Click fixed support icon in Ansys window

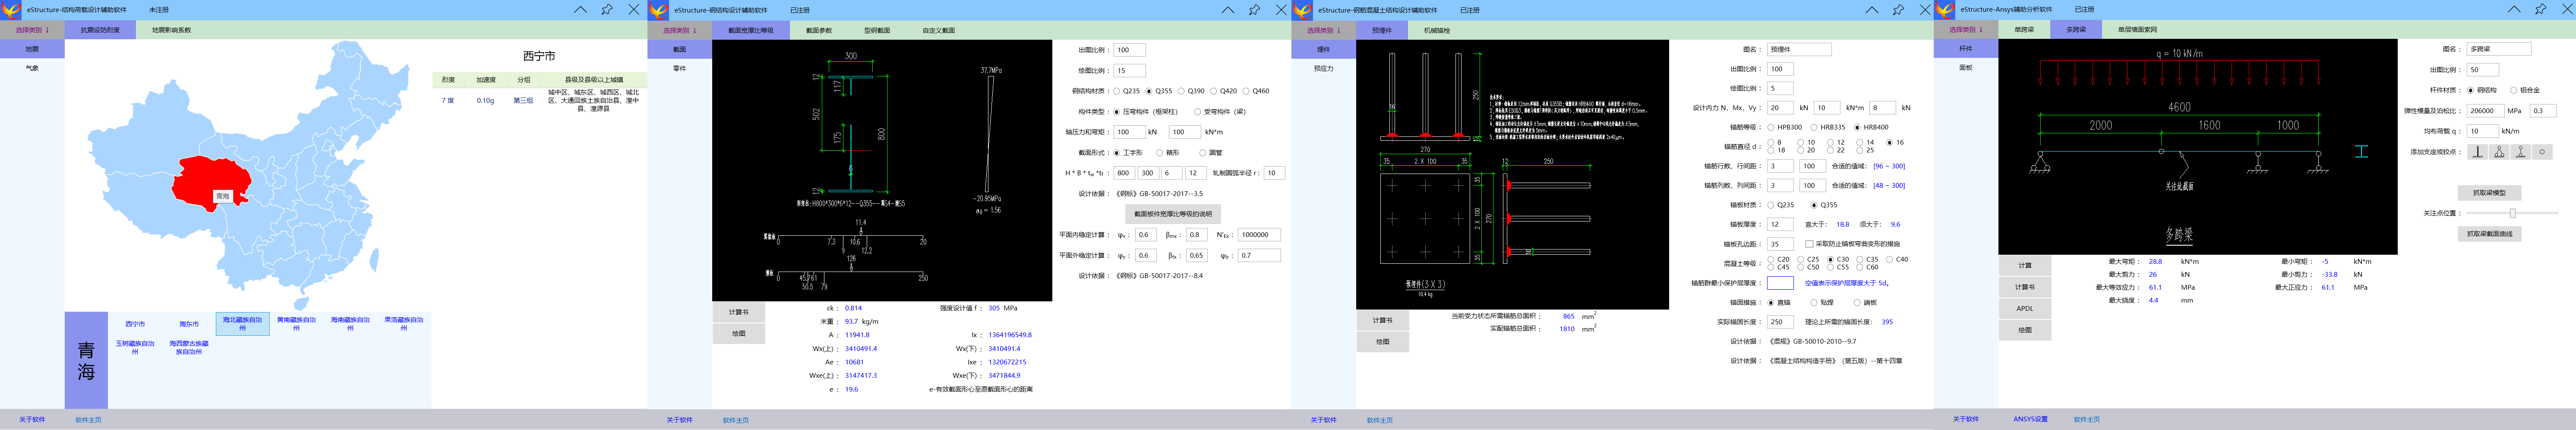(x=2478, y=152)
